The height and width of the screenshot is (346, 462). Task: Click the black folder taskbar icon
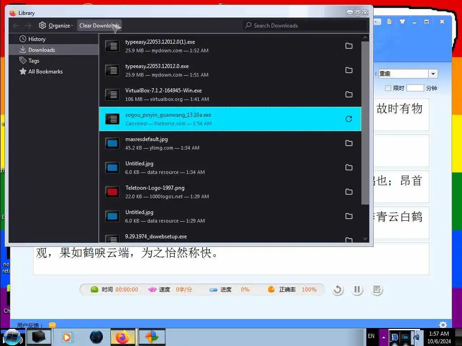[x=39, y=337]
